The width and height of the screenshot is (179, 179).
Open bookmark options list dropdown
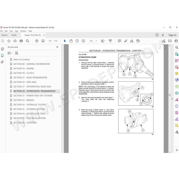(x=10, y=53)
